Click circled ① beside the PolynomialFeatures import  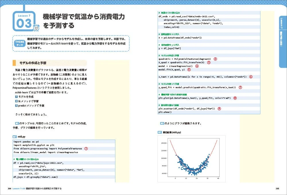point(86,148)
